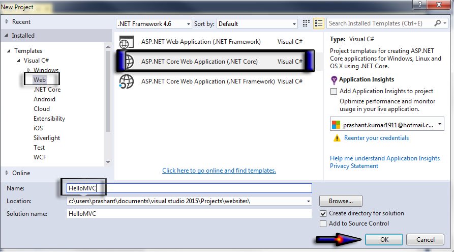Expand the Online section
This screenshot has width=454, height=252.
[x=7, y=173]
